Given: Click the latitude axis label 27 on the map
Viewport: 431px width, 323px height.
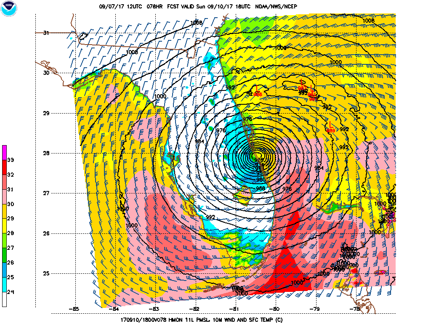Looking at the screenshot, I should click(x=46, y=193).
